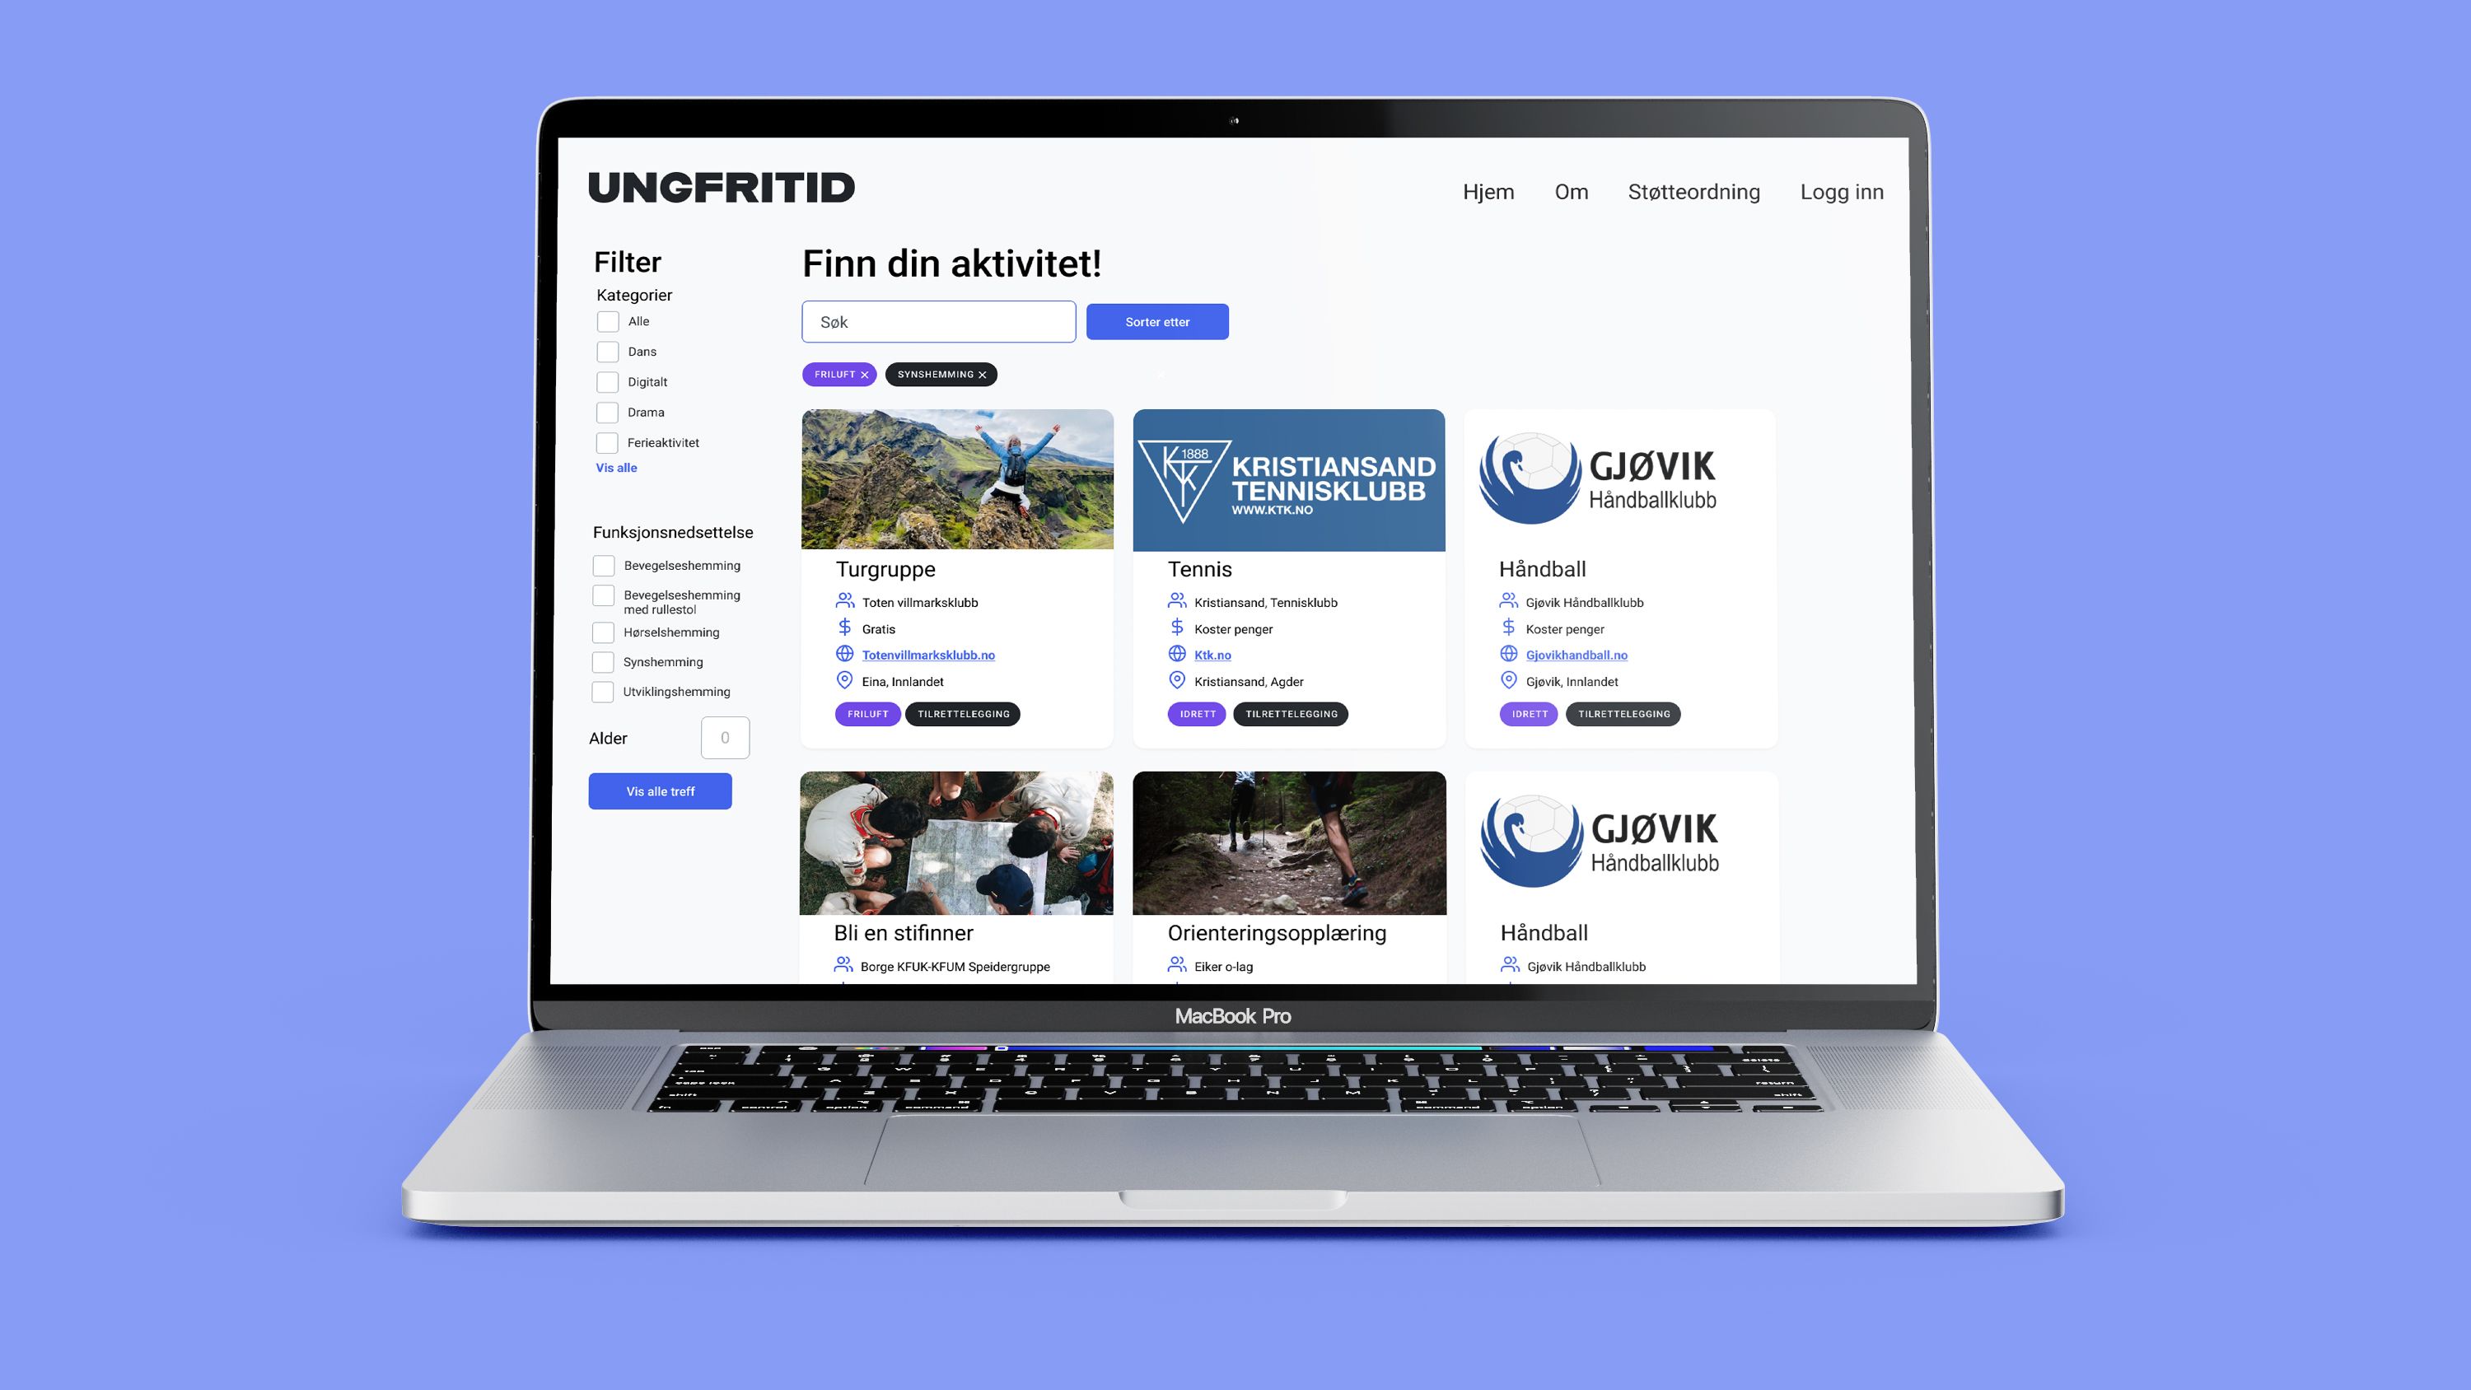Screen dimensions: 2471x1390
Task: Open Støtteordning menu item
Action: (x=1693, y=190)
